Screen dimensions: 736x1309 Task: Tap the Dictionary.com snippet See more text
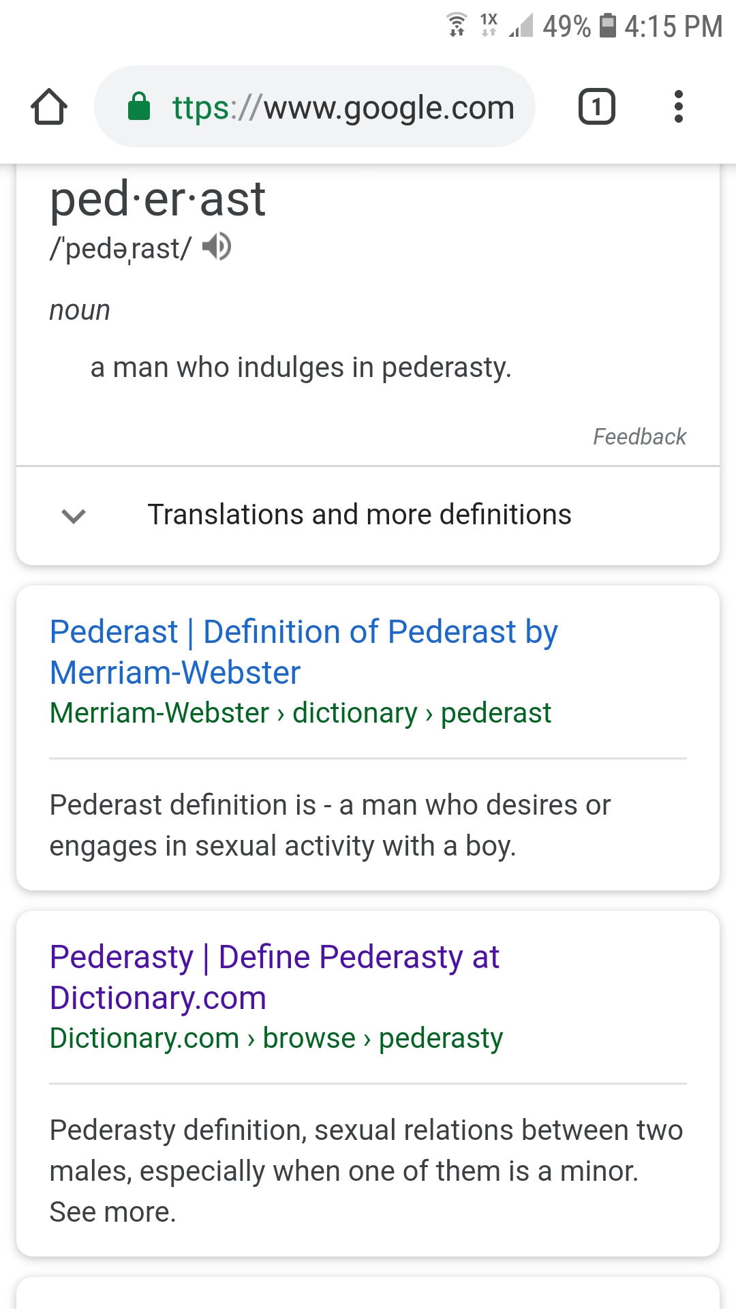pyautogui.click(x=113, y=1212)
